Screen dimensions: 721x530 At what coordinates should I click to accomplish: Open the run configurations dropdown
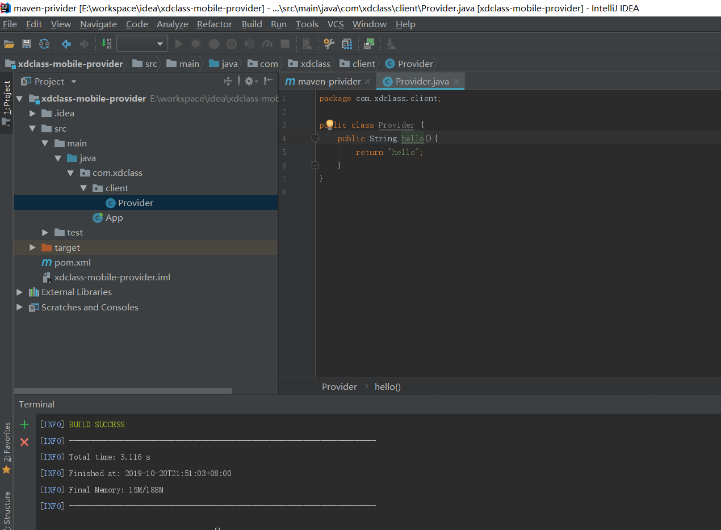141,44
